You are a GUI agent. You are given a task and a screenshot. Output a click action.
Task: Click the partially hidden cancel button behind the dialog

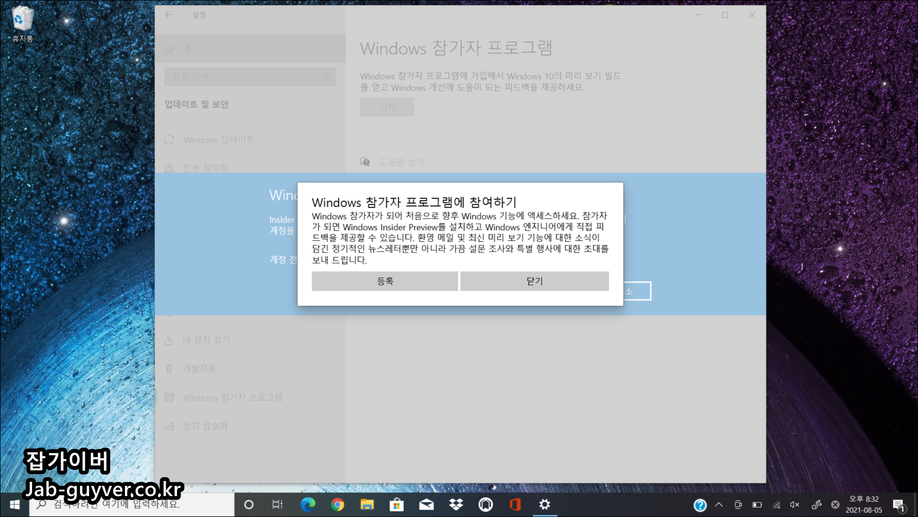click(637, 291)
